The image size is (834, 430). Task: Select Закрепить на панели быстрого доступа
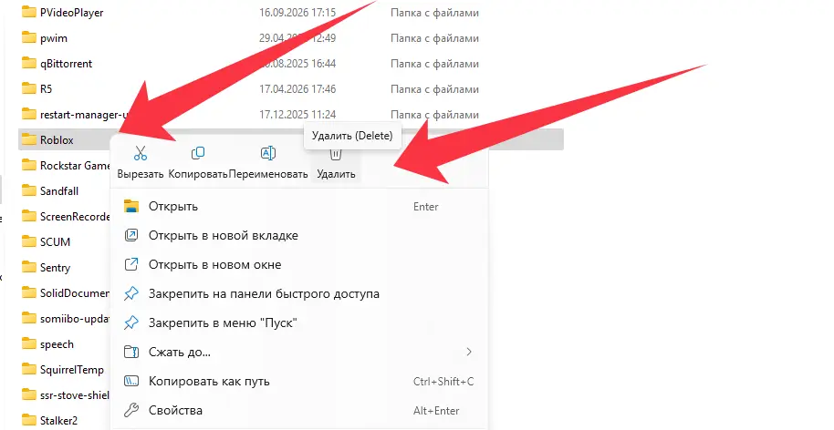click(299, 293)
